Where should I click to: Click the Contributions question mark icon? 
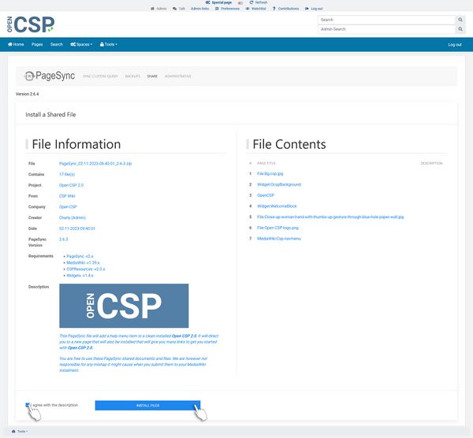[275, 9]
